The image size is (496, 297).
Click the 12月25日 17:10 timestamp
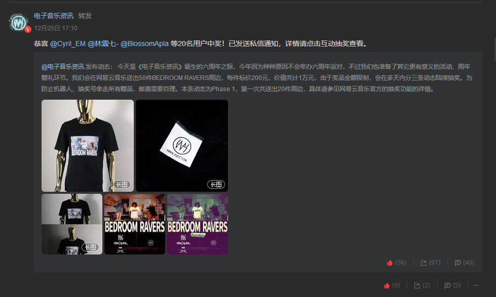pos(56,28)
